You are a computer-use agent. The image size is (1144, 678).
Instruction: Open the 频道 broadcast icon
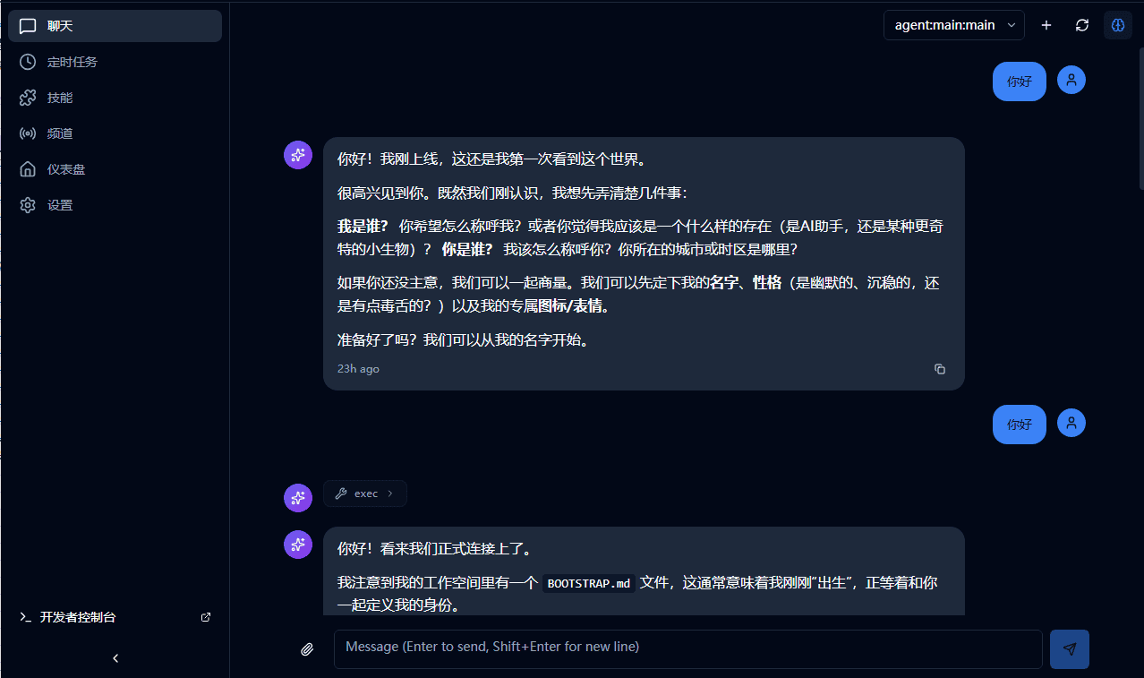(x=27, y=133)
